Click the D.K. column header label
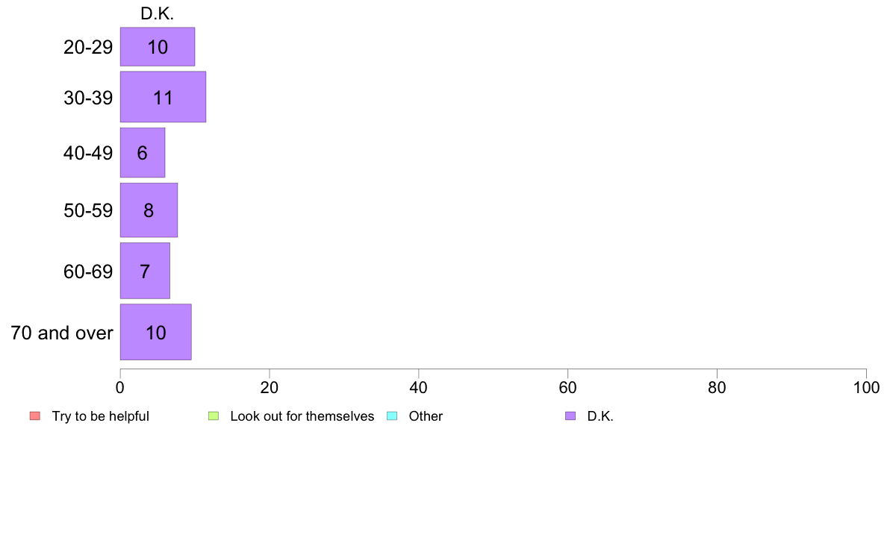This screenshot has width=887, height=549. click(x=158, y=13)
